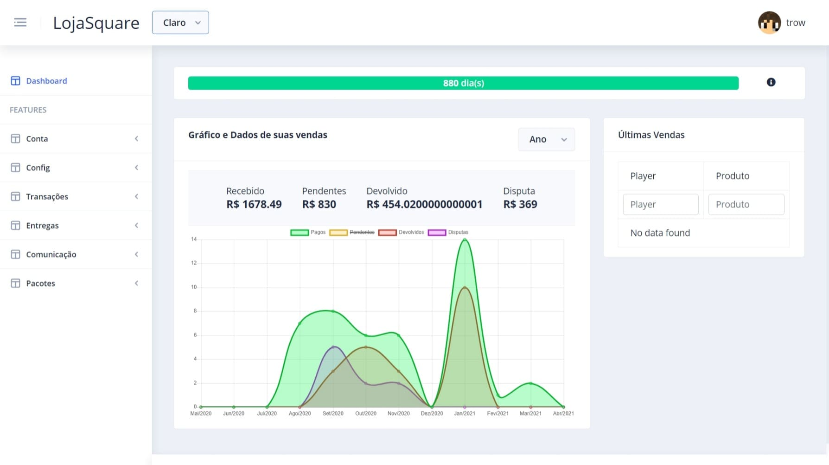The width and height of the screenshot is (829, 465).
Task: Click the Disputas purple color swatch
Action: [437, 232]
